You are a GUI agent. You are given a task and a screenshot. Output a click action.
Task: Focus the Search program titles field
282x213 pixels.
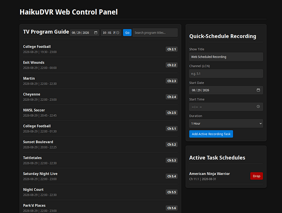155,33
